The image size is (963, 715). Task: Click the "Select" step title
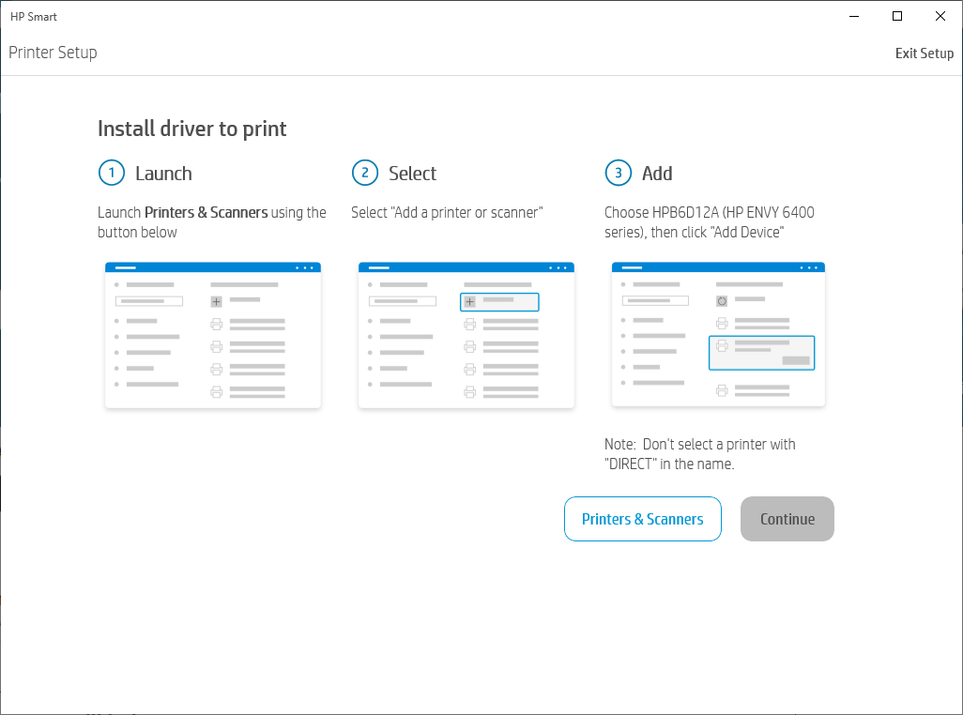413,174
